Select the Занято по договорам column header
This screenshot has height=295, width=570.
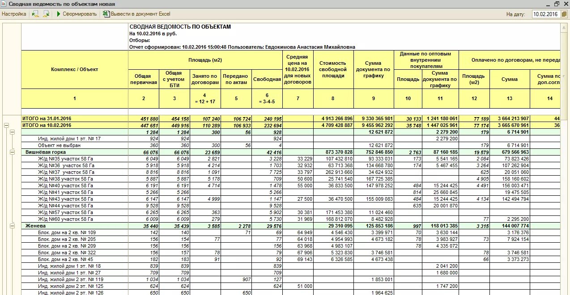pyautogui.click(x=205, y=79)
